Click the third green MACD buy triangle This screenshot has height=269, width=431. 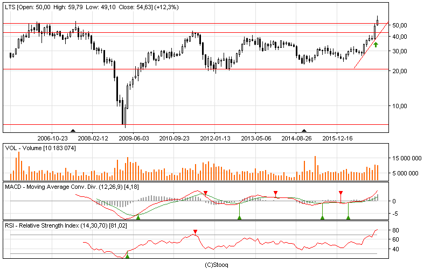pyautogui.click(x=322, y=217)
